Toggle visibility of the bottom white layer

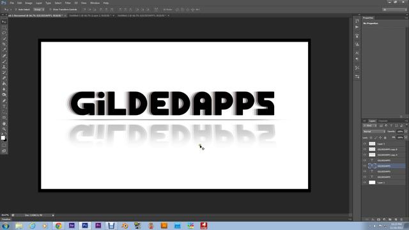pos(365,183)
